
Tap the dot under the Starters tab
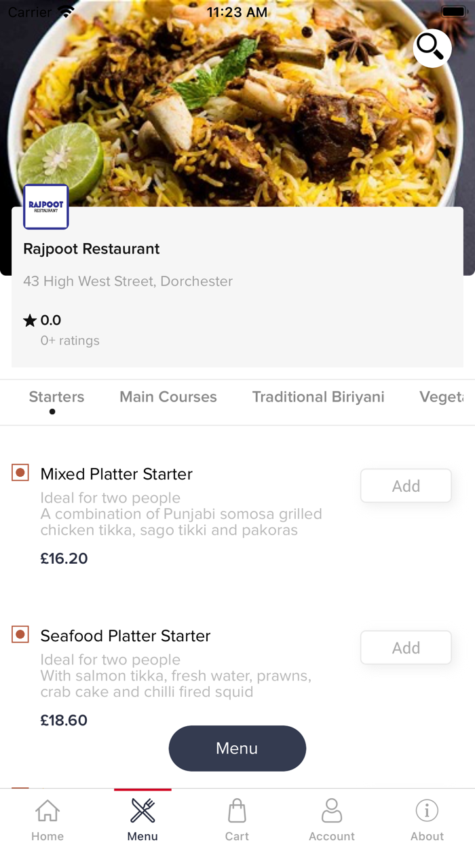tap(52, 412)
